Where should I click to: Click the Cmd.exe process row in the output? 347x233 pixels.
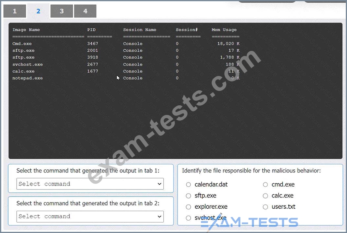point(22,44)
